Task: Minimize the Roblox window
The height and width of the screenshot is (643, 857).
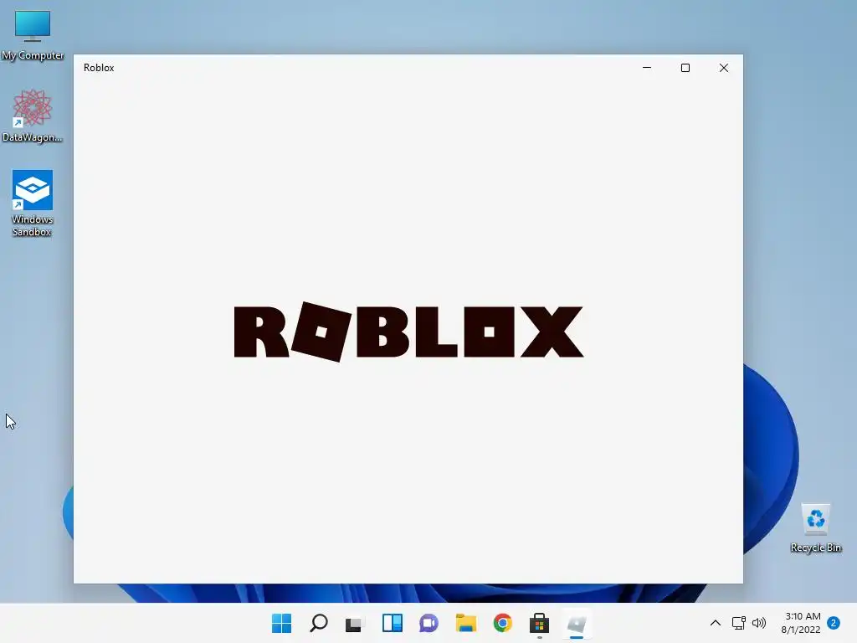Action: pyautogui.click(x=647, y=68)
